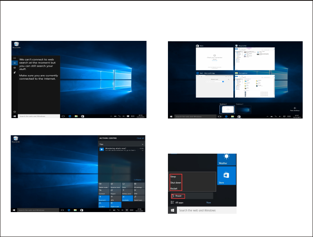This screenshot has width=313, height=237.
Task: Select the Cortana Home icon in sidebar
Action: click(15, 63)
